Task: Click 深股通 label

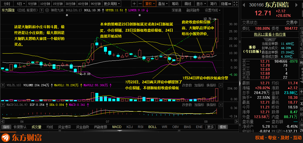Action: coord(176,10)
